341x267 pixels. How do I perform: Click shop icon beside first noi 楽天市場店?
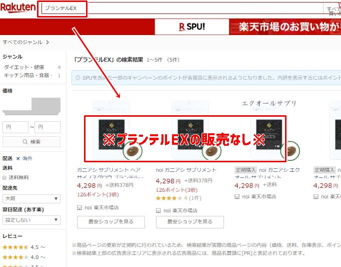(x=79, y=208)
